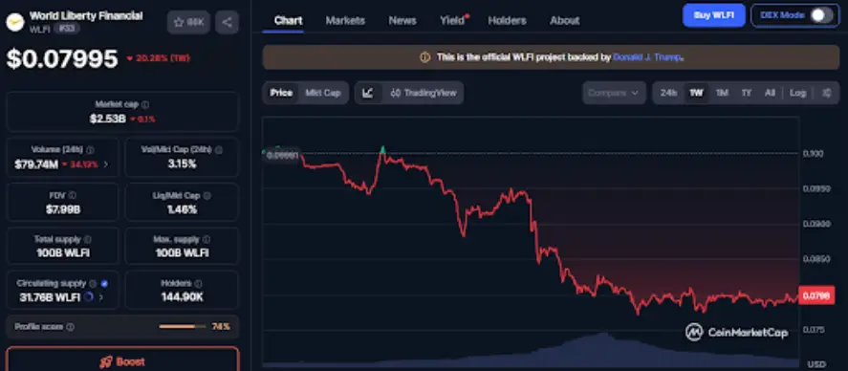Click the $0.07995 price value
The height and width of the screenshot is (371, 848).
61,58
